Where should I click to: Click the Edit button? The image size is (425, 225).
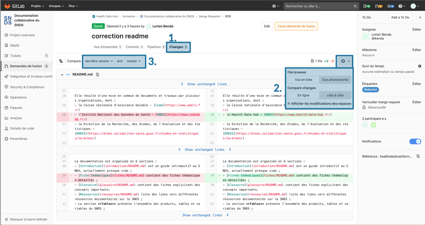tap(267, 26)
